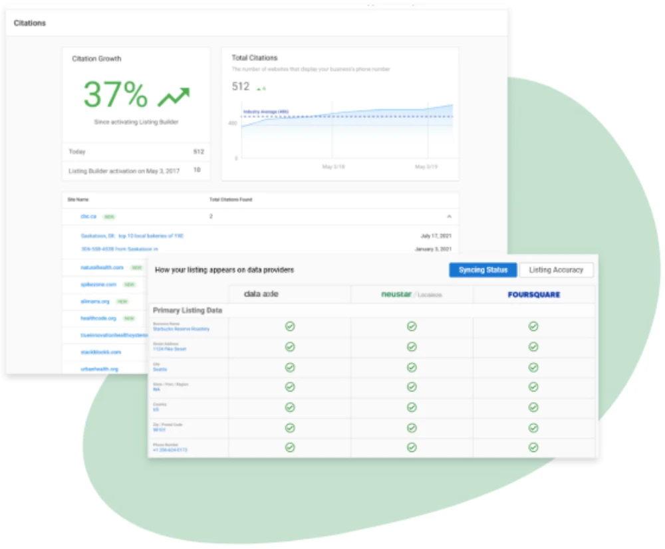The height and width of the screenshot is (549, 665).
Task: Click the Site Name column header
Action: (78, 199)
